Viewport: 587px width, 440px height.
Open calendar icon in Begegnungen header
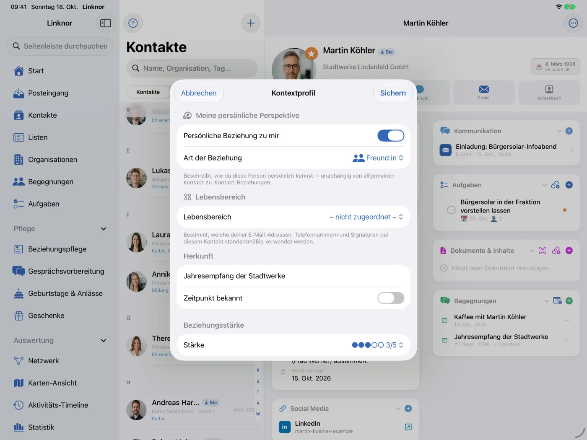(x=557, y=301)
